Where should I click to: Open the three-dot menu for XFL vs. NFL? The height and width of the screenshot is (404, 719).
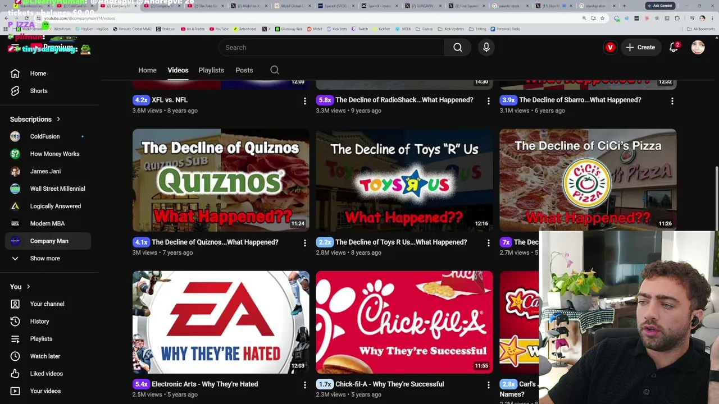pos(305,101)
